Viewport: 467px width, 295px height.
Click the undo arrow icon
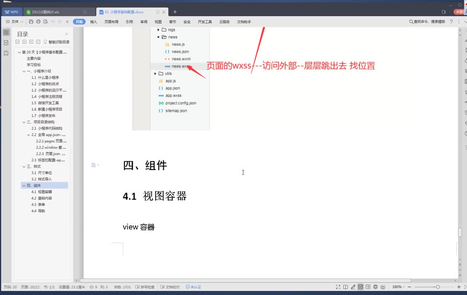pos(53,21)
